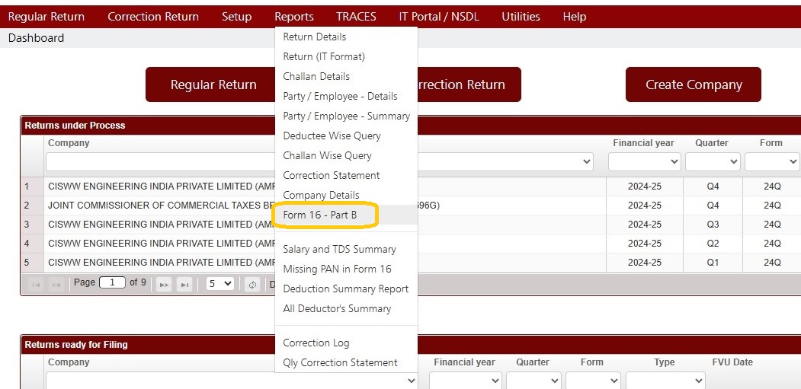Open Qly Correction Statement menu entry
This screenshot has width=801, height=389.
point(340,362)
